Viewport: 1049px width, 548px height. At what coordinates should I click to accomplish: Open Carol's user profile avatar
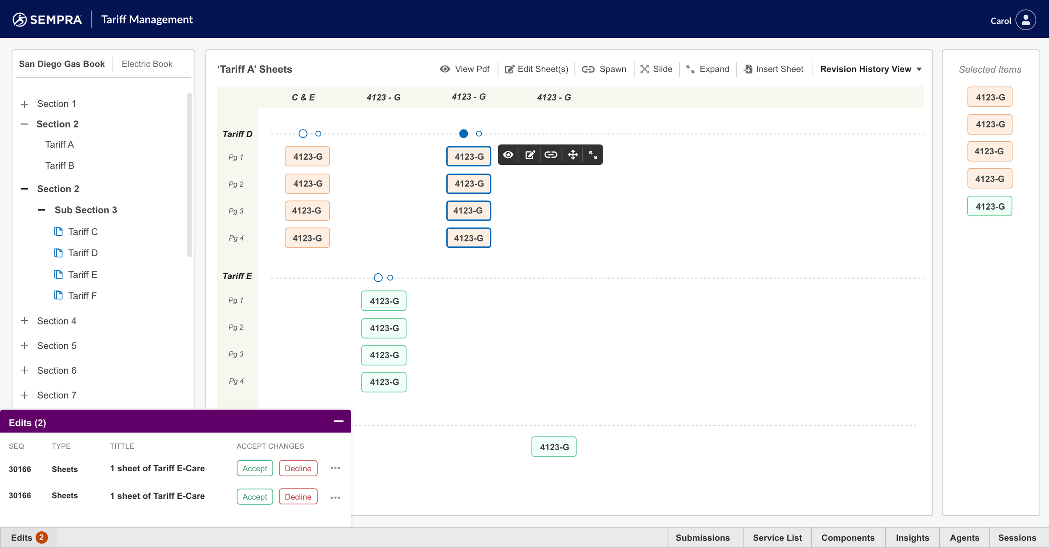coord(1026,20)
